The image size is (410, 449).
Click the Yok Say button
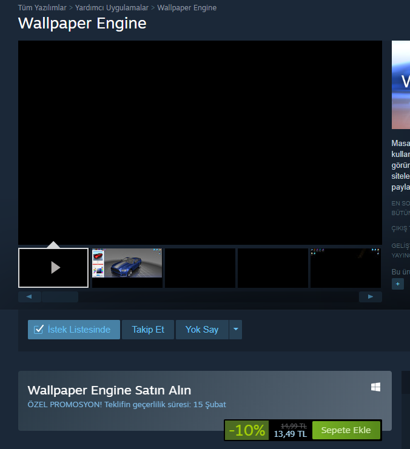pyautogui.click(x=202, y=330)
